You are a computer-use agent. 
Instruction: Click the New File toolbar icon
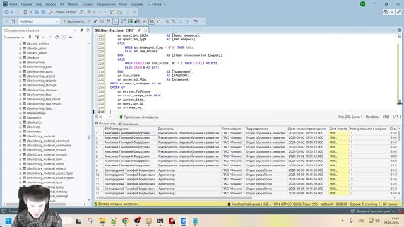[25, 12]
